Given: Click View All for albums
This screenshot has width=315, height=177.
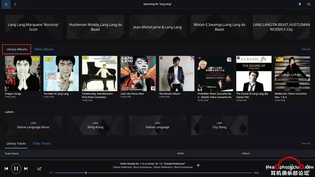Looking at the screenshot, I should pos(306,49).
